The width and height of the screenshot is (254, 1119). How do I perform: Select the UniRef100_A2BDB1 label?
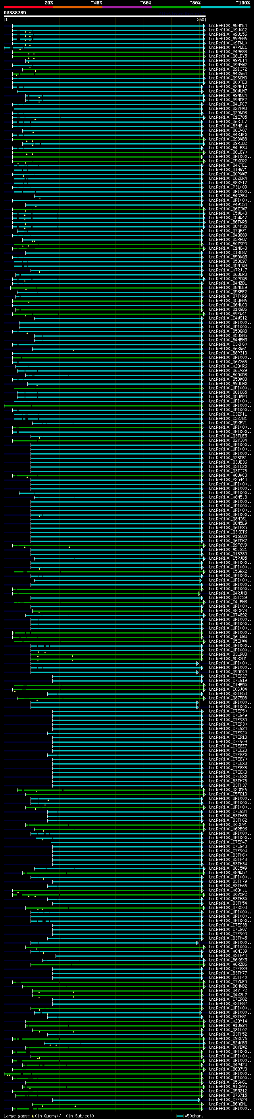tap(228, 458)
